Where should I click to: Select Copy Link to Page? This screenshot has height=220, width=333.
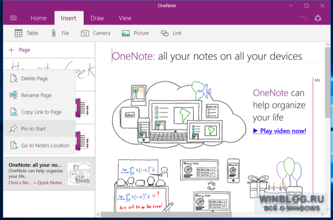point(39,112)
